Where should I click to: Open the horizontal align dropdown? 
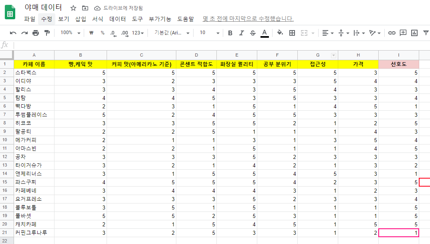pos(328,33)
